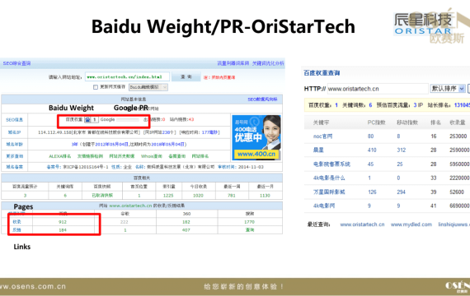Click the website URL input in the SEO query
The image size is (470, 296).
coord(127,76)
